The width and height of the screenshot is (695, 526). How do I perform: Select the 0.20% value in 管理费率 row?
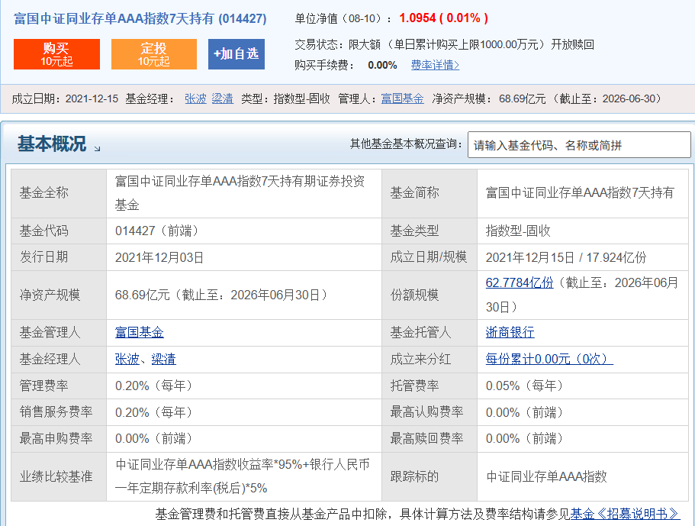coord(132,386)
